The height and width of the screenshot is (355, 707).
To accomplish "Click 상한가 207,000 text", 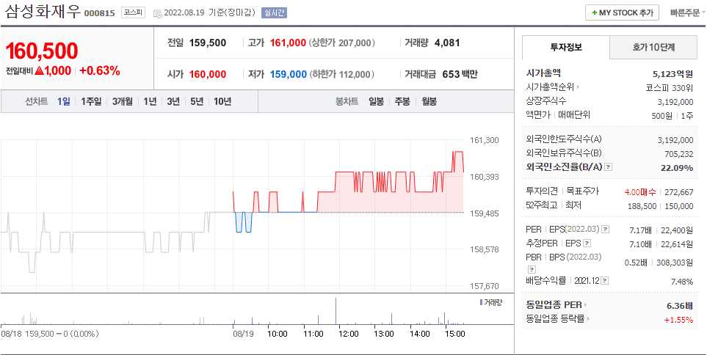I will click(x=343, y=43).
